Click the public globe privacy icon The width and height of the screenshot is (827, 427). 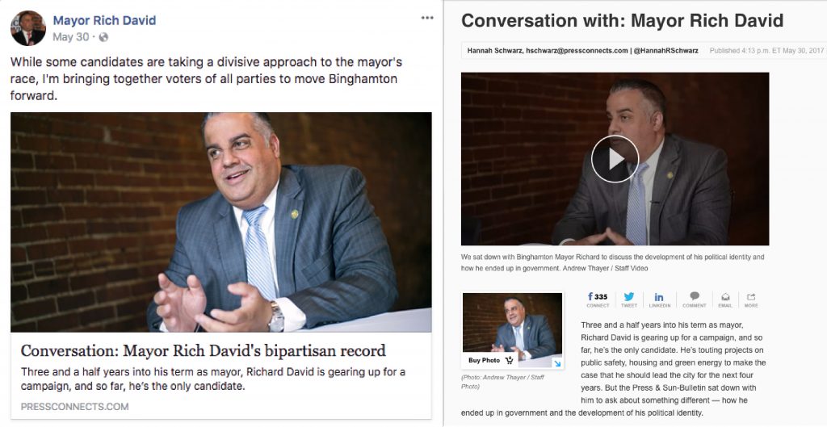click(103, 37)
